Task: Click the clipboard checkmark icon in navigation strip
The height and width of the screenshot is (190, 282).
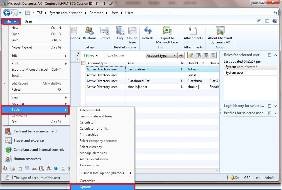Action: (x=41, y=168)
